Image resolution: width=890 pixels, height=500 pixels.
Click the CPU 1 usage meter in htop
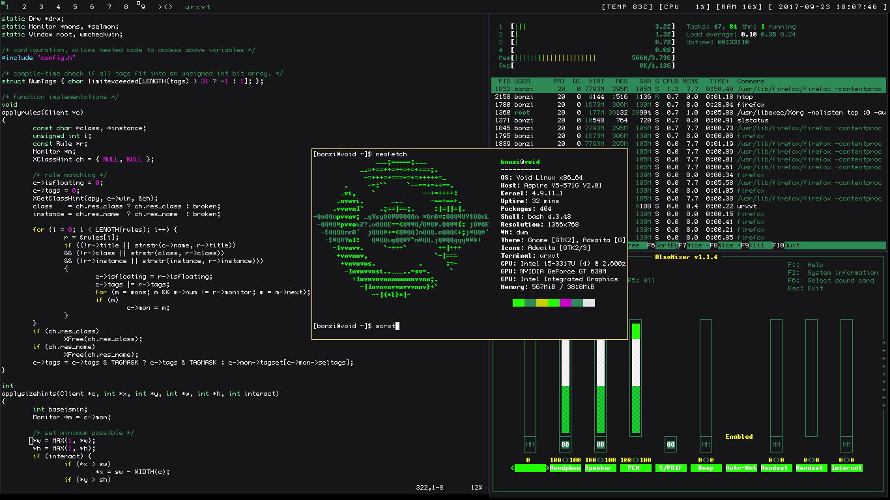[587, 27]
